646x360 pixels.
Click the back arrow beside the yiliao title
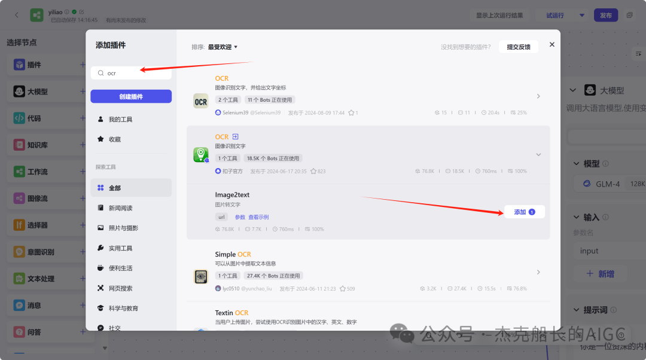pyautogui.click(x=17, y=15)
